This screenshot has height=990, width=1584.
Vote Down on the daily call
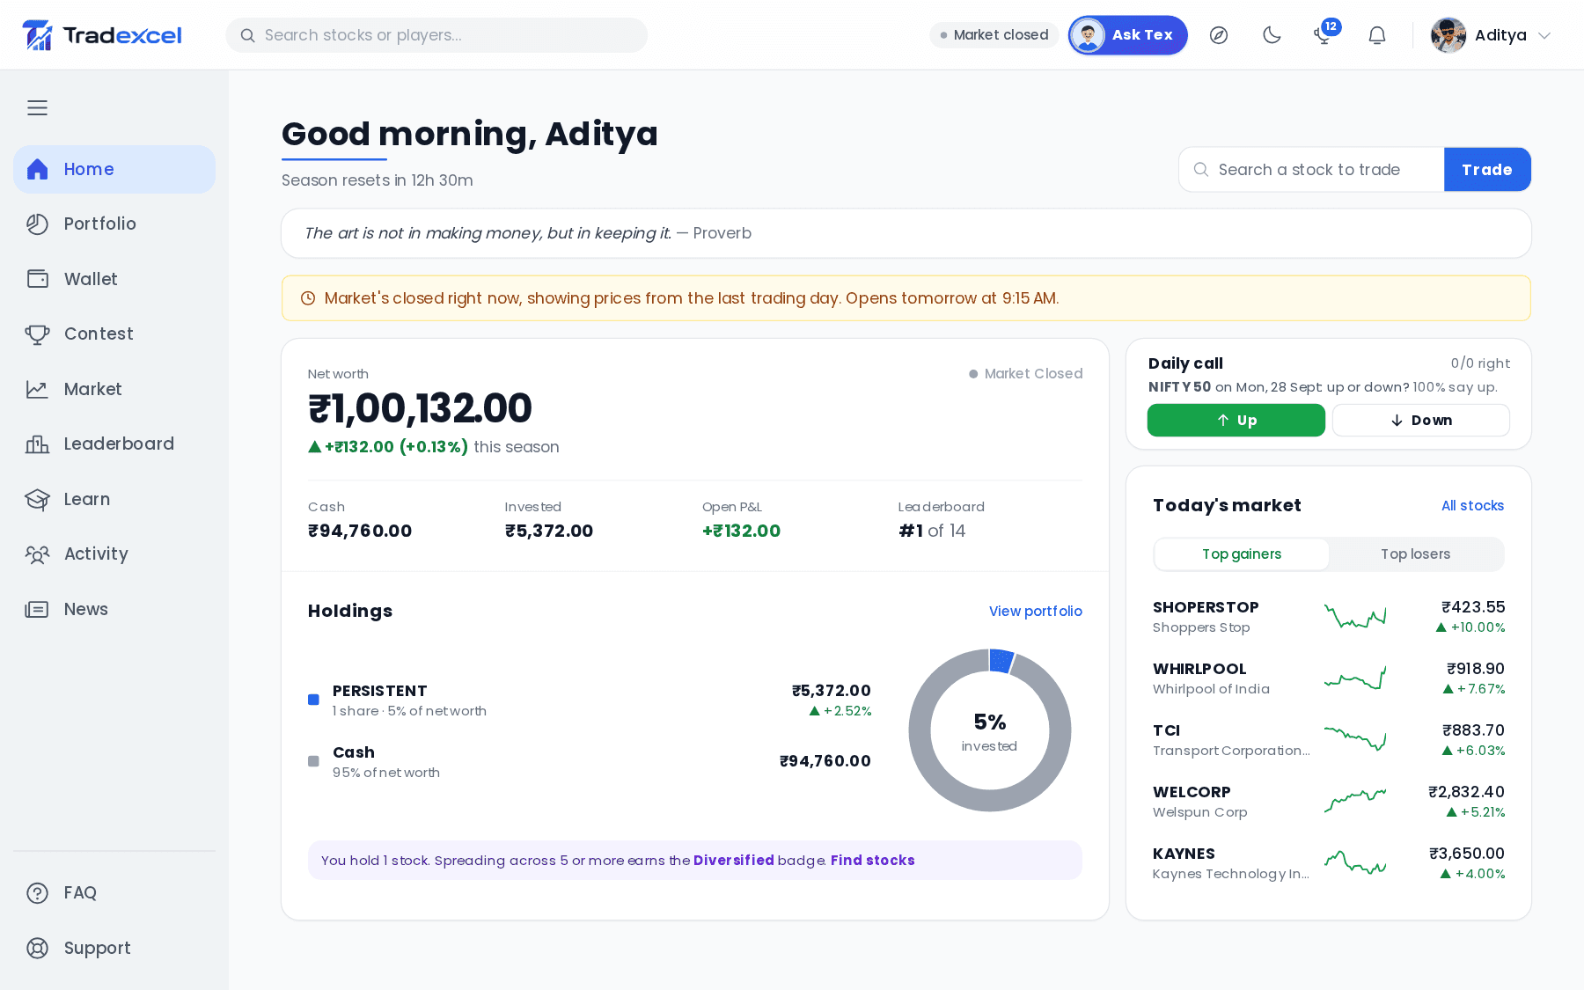point(1420,420)
